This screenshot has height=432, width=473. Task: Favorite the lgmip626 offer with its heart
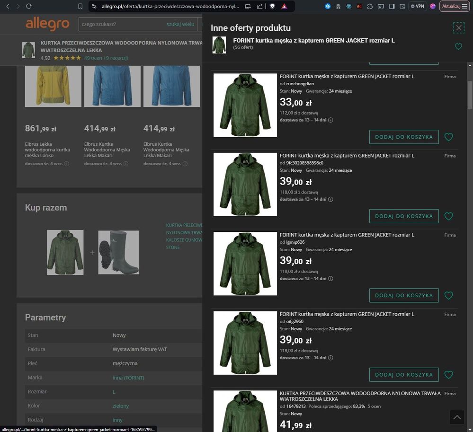(448, 295)
